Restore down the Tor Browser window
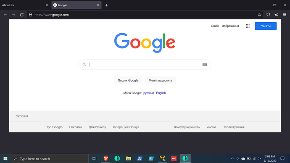290x163 pixels. tap(274, 5)
